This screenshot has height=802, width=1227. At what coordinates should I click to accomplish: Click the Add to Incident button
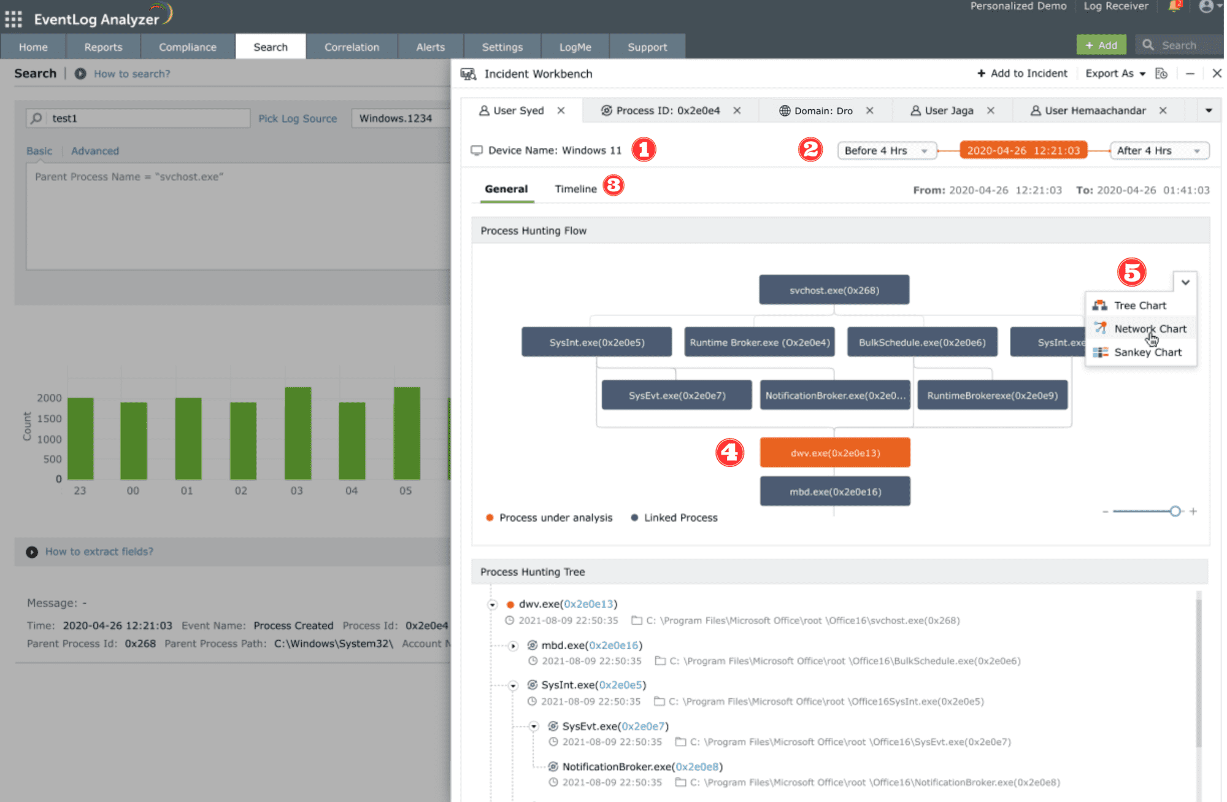tap(1022, 74)
